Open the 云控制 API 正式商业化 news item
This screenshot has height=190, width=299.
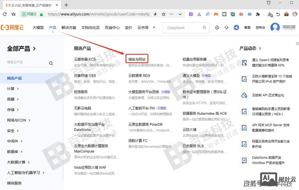point(268,95)
